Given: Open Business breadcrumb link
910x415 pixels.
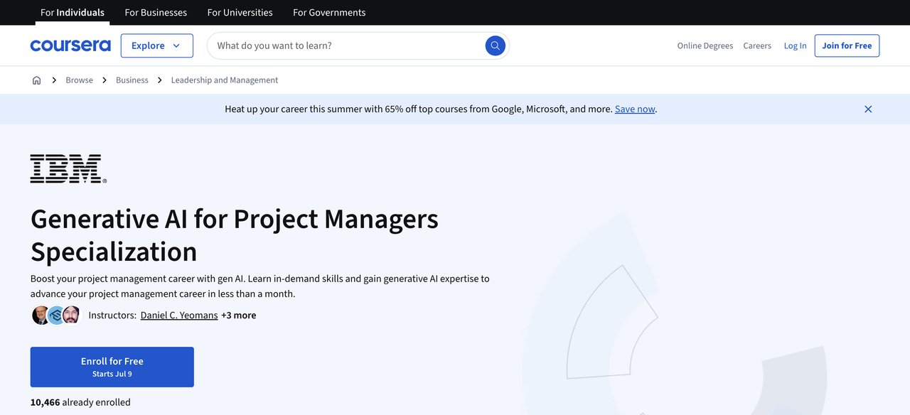Looking at the screenshot, I should [132, 80].
